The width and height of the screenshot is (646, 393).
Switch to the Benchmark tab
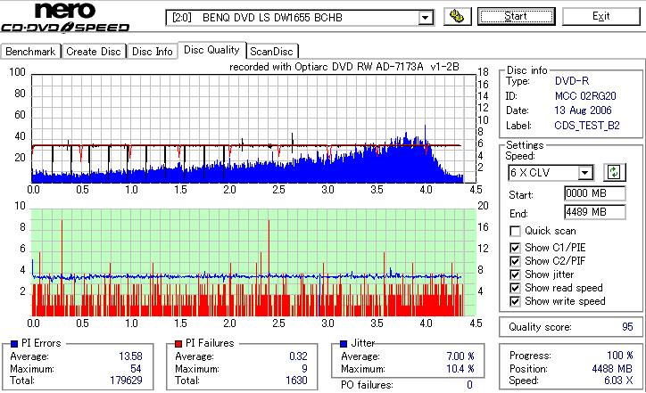(x=30, y=52)
